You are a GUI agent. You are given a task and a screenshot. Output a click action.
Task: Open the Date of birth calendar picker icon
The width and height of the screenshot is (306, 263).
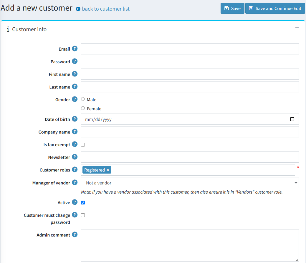292,119
